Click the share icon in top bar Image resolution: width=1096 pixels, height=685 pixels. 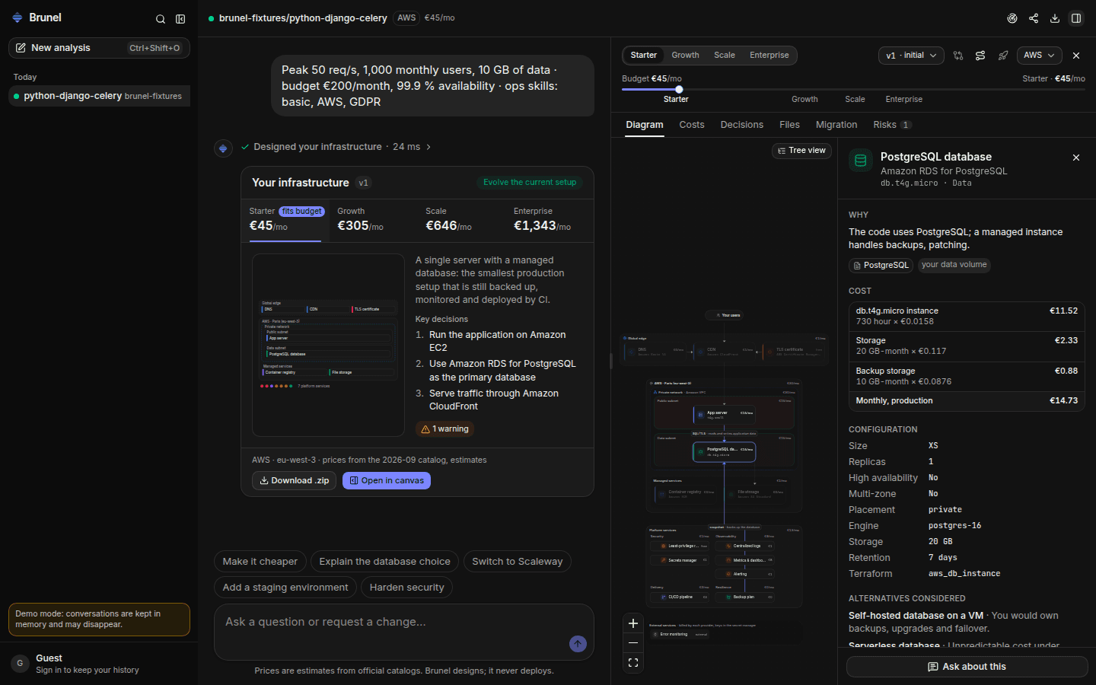click(x=1034, y=18)
